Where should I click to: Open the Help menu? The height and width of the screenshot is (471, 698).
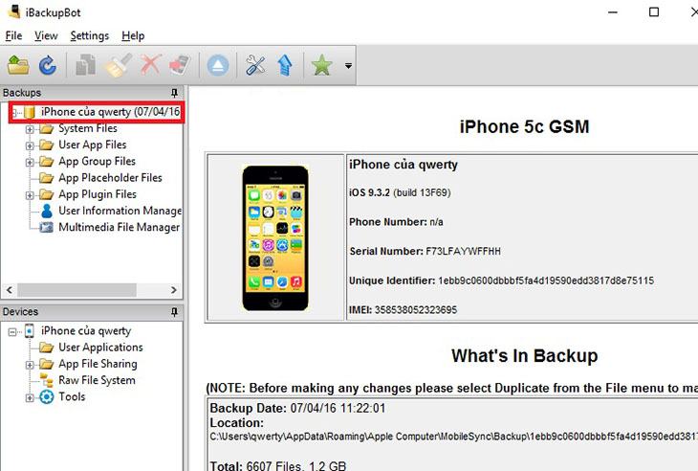pyautogui.click(x=133, y=35)
